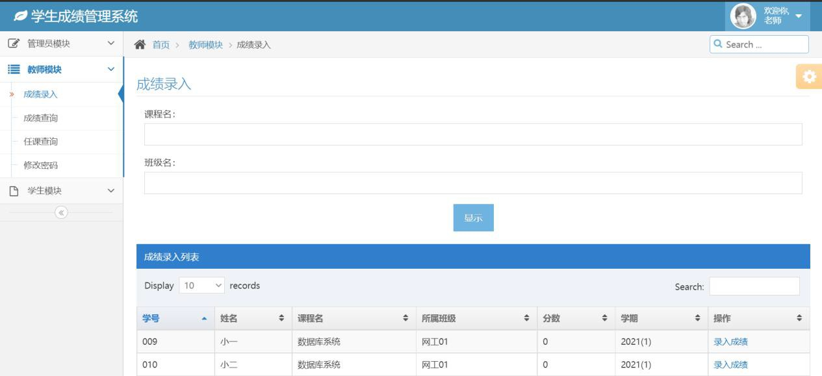Collapse sidebar with double-arrow button
Image resolution: width=822 pixels, height=376 pixels.
(61, 212)
